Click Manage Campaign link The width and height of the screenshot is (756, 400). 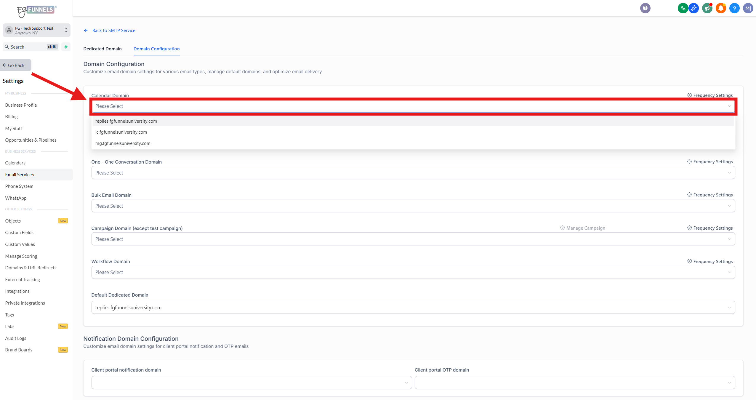coord(582,228)
